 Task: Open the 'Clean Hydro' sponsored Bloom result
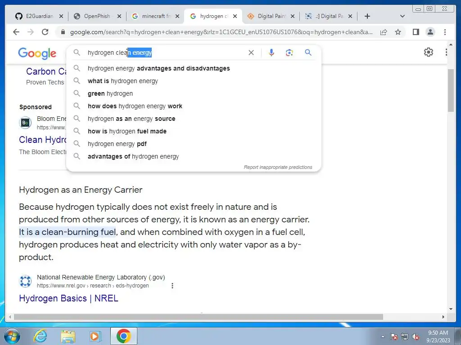(43, 140)
